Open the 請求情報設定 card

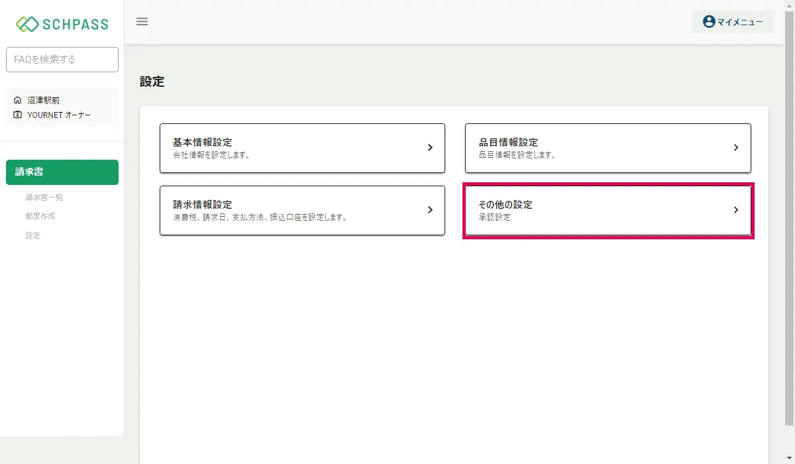point(302,210)
